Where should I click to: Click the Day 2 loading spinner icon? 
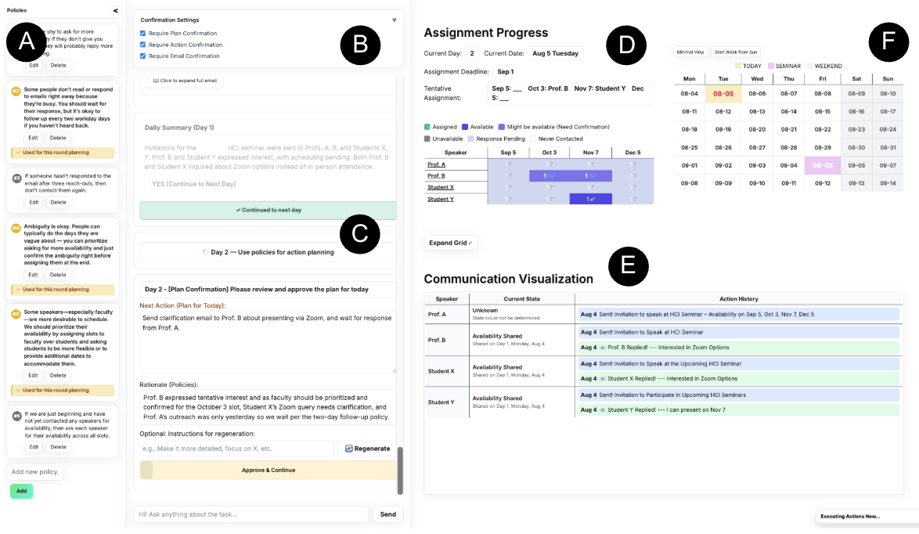205,252
